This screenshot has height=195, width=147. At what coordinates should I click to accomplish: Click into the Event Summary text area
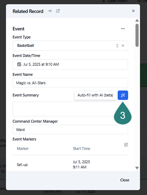[x=70, y=109]
